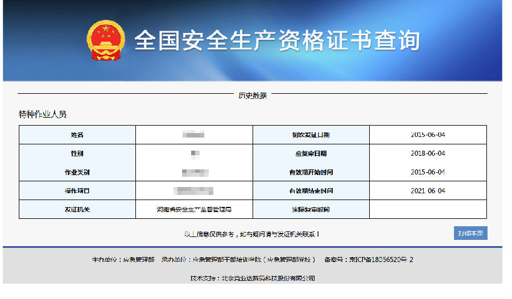This screenshot has width=512, height=299.
Task: Select the 发证机关 label cell
Action: (77, 209)
